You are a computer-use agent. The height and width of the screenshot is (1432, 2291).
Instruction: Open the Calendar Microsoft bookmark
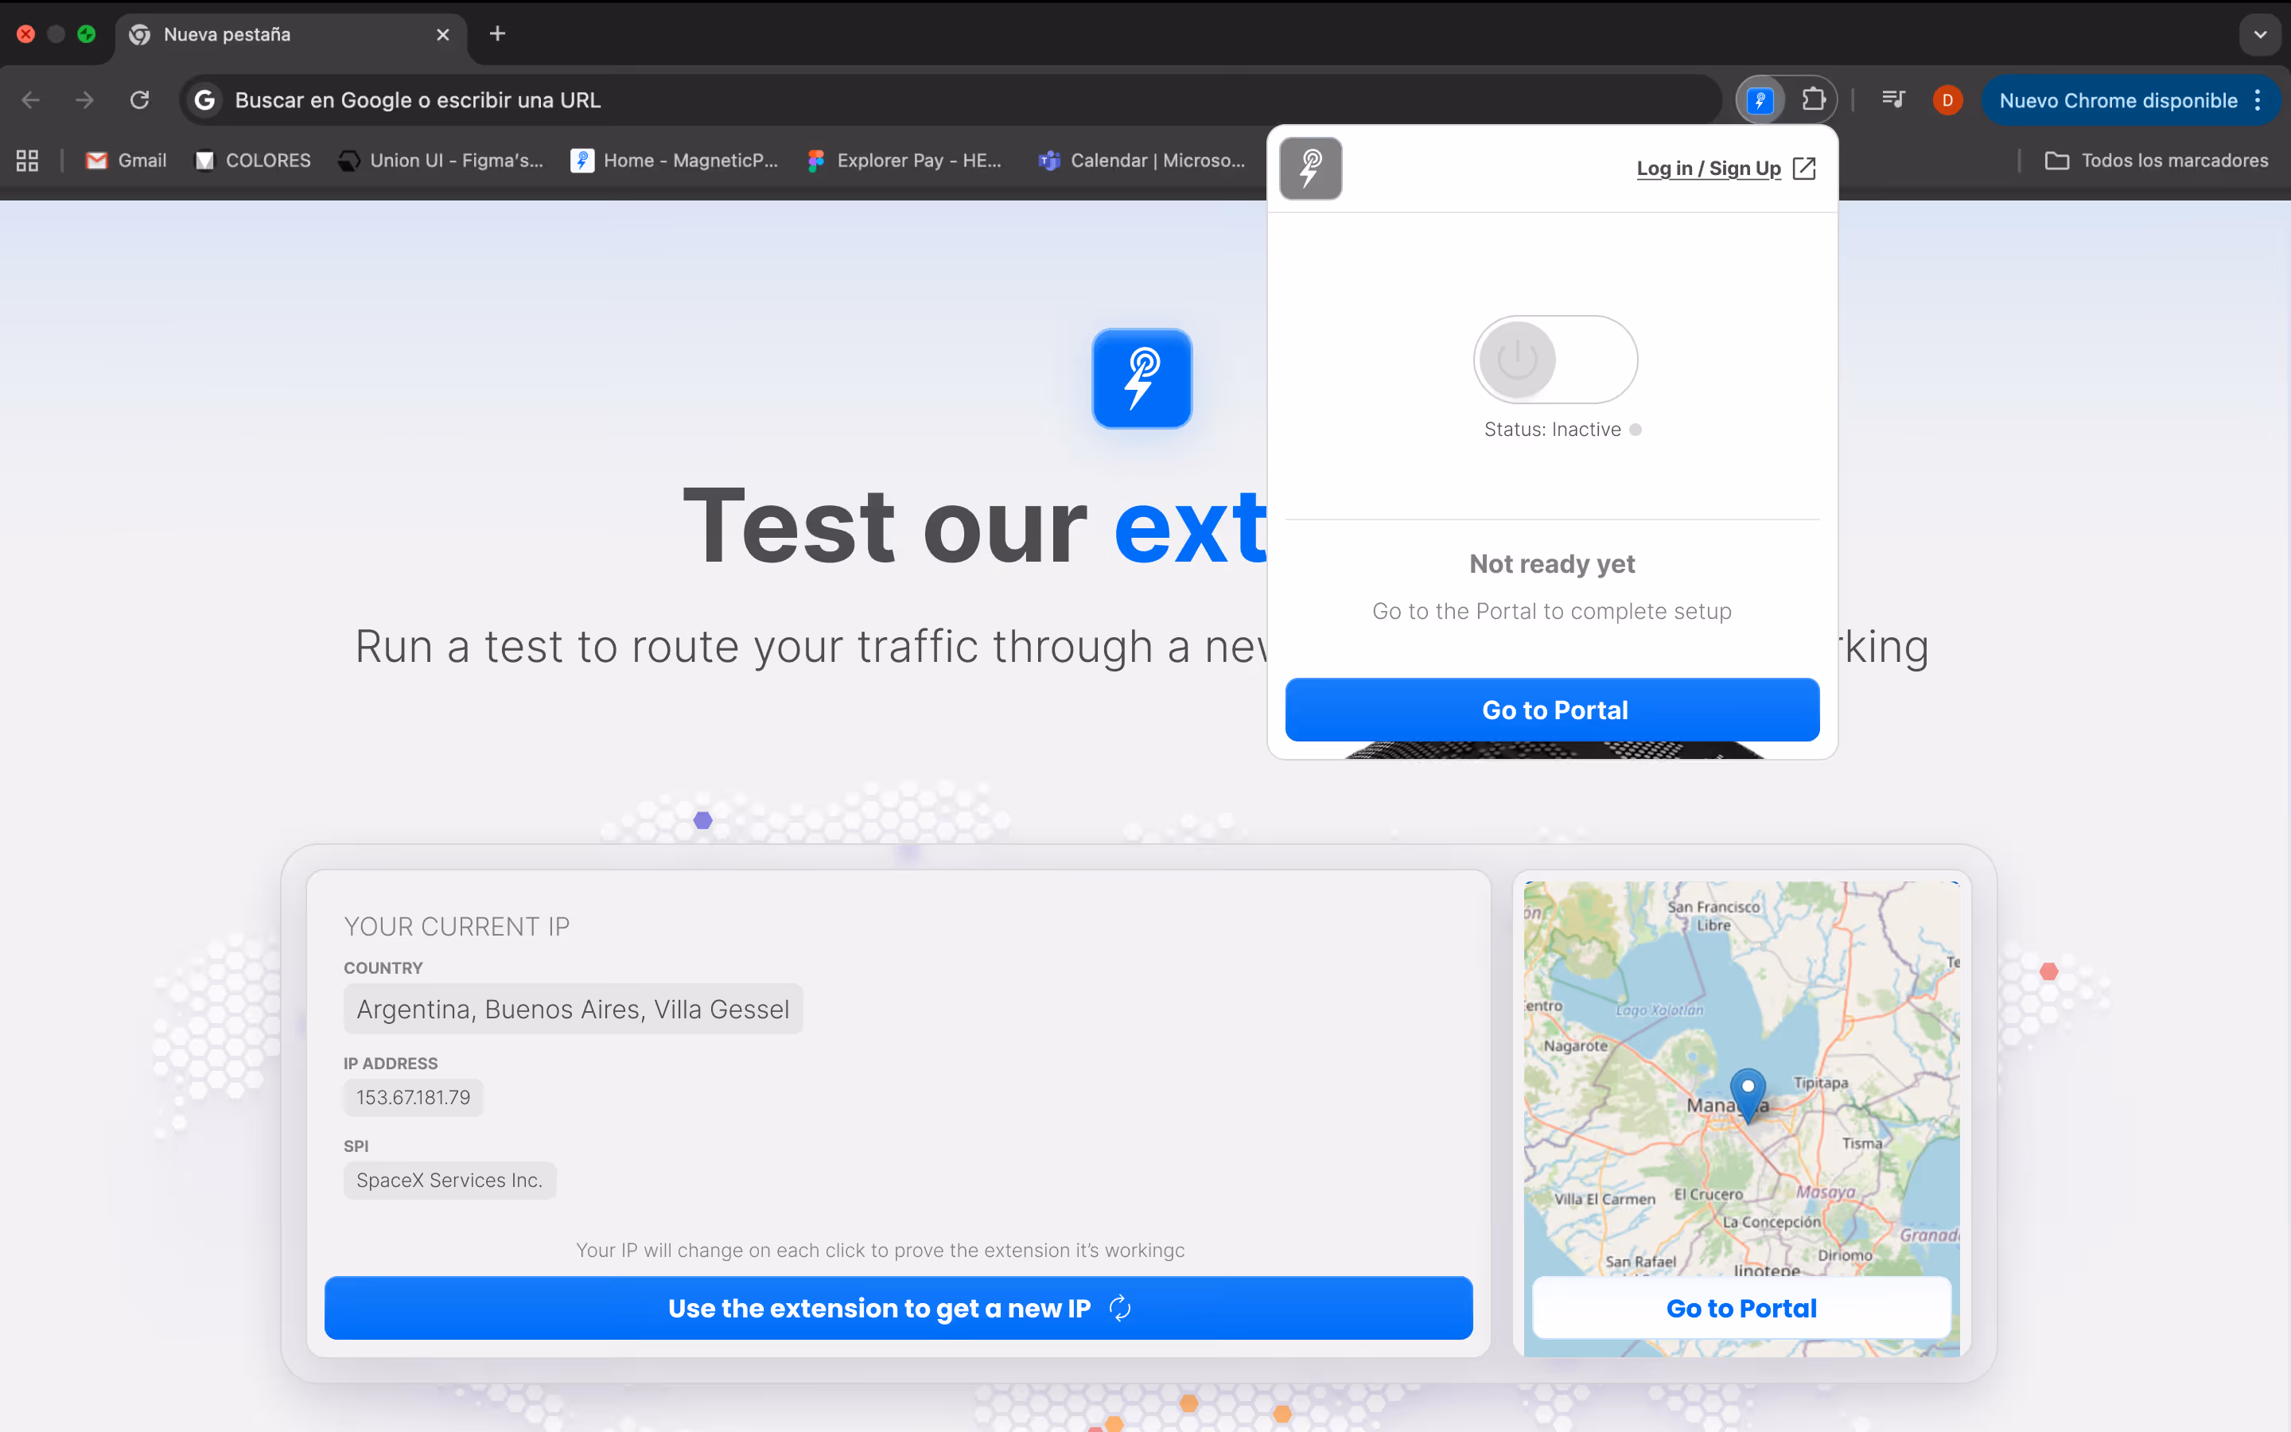click(1142, 160)
